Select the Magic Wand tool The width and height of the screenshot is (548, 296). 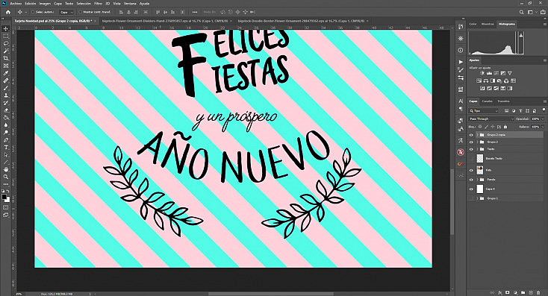5,51
